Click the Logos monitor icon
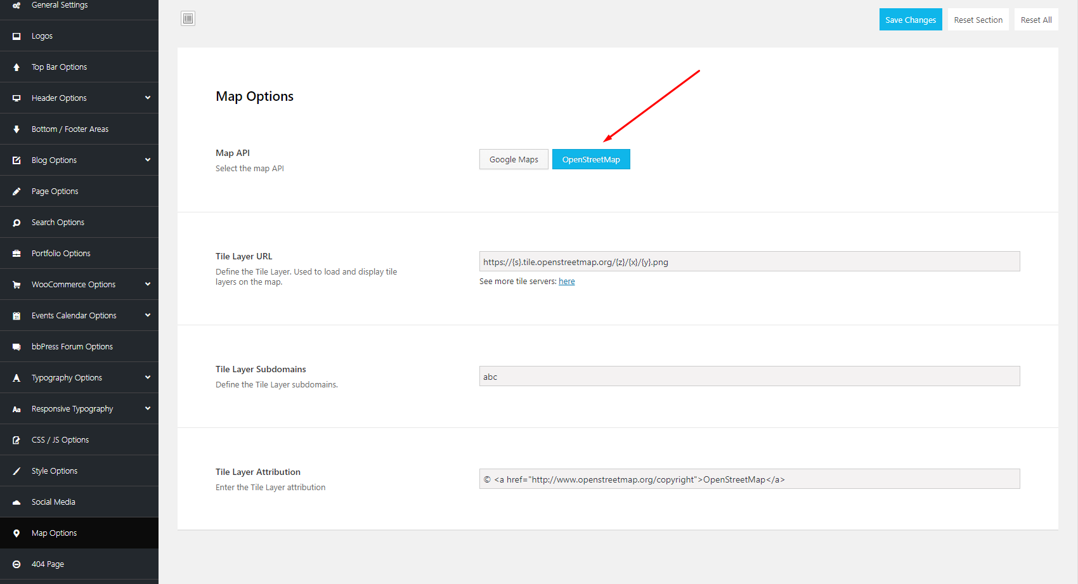This screenshot has height=584, width=1078. click(x=16, y=36)
